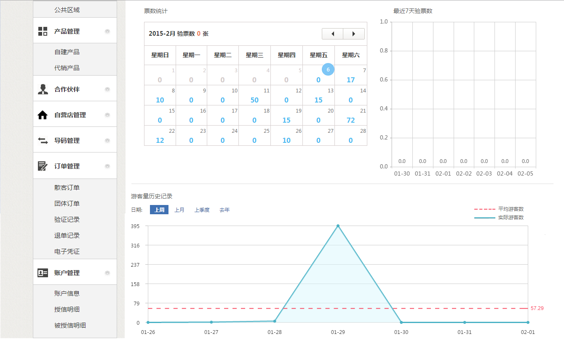Collapse the 产品管理 section toggle dot

[107, 32]
